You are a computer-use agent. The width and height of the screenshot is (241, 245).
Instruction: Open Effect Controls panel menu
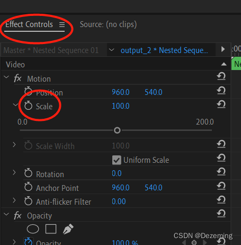click(62, 24)
